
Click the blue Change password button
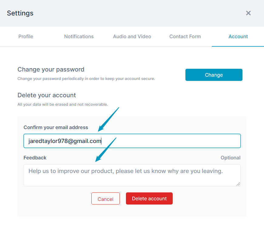pyautogui.click(x=214, y=75)
